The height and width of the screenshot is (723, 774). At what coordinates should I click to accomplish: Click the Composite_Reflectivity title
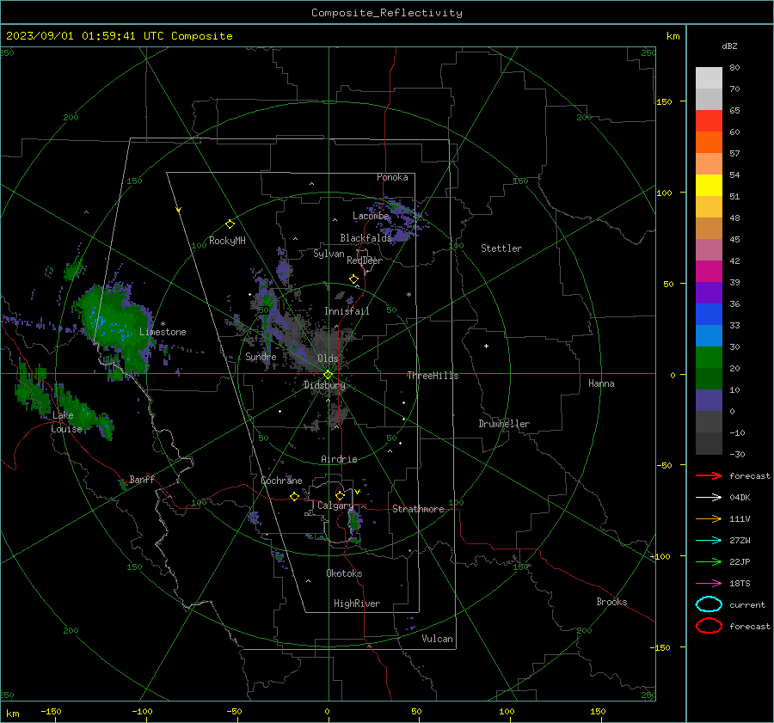387,13
